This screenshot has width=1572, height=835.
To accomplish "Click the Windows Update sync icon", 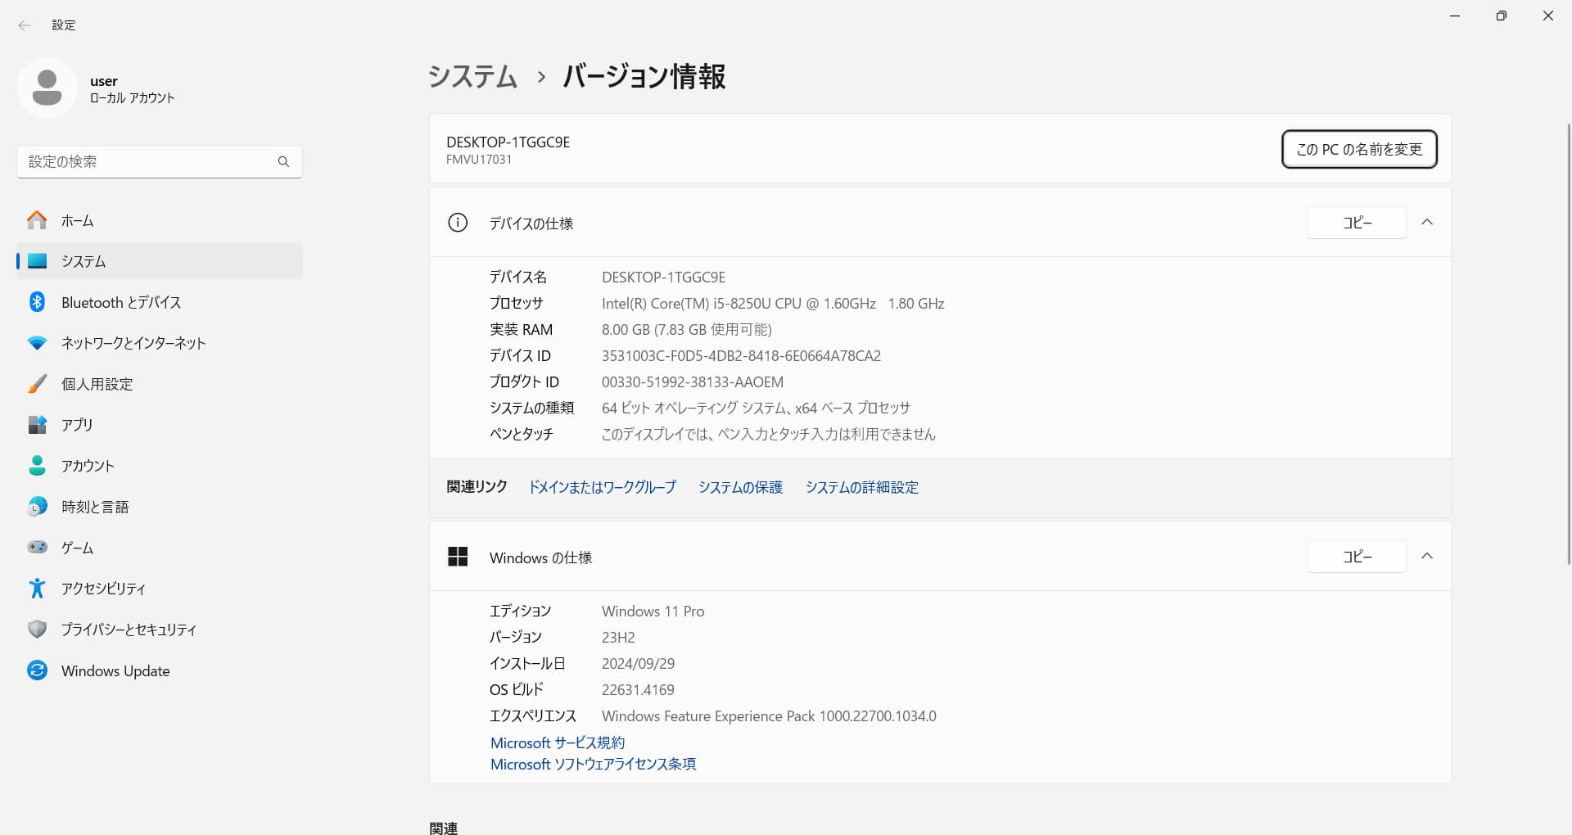I will click(x=37, y=670).
